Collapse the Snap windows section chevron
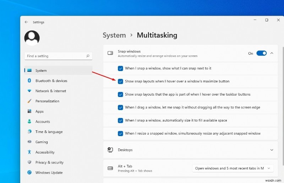This screenshot has width=284, height=183. coord(272,53)
